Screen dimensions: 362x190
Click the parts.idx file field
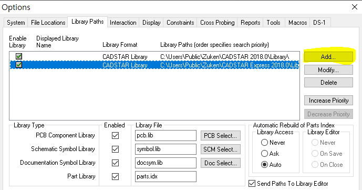tap(166, 176)
